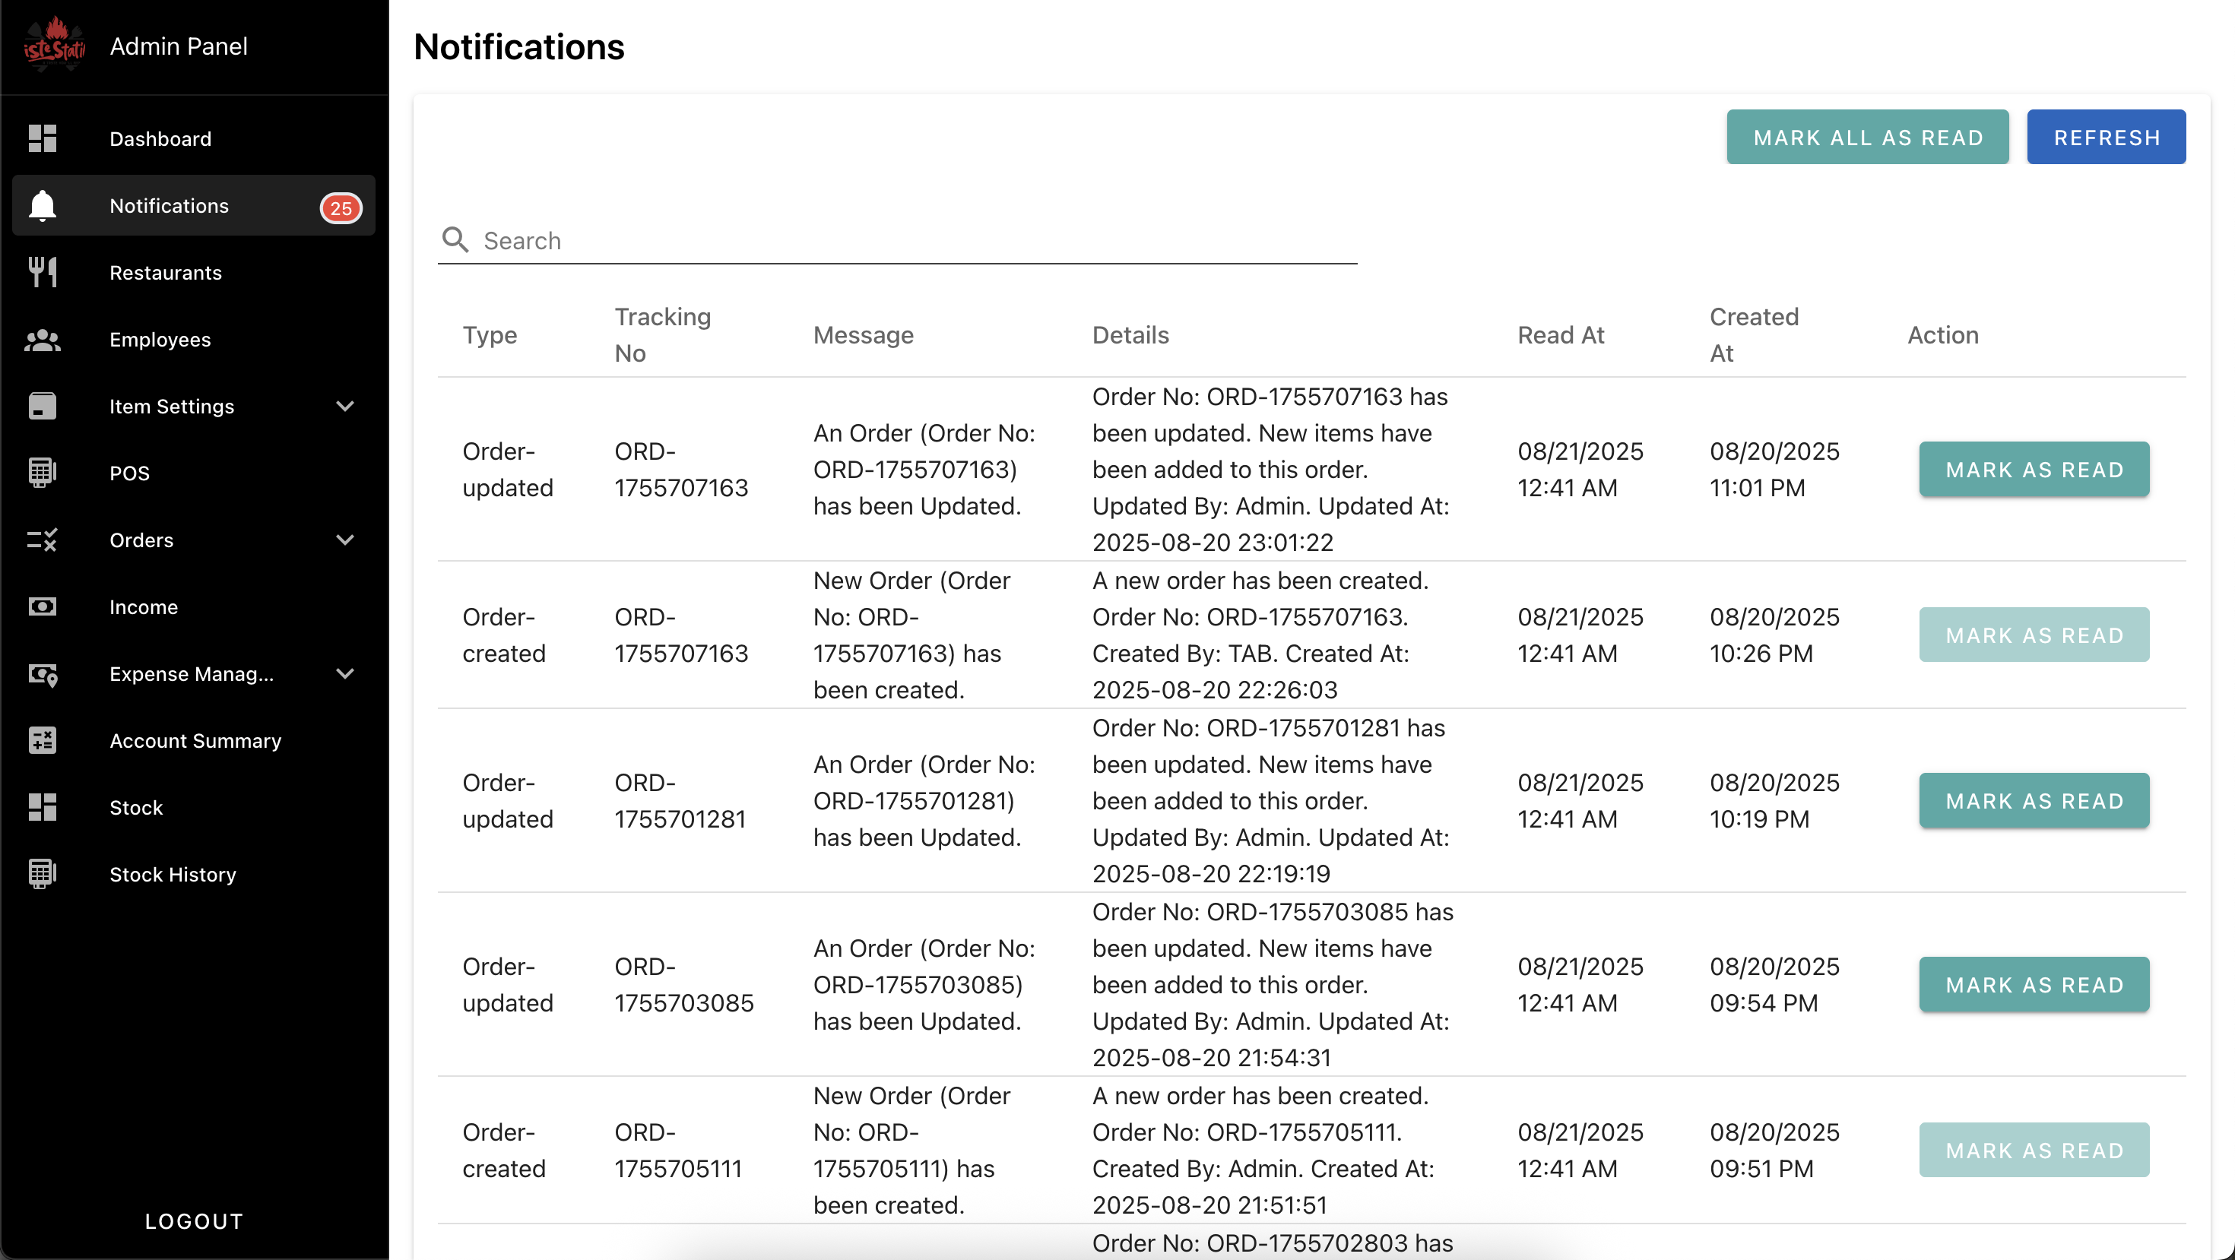Click the POS calculator icon
Viewport: 2235px width, 1260px height.
42,473
